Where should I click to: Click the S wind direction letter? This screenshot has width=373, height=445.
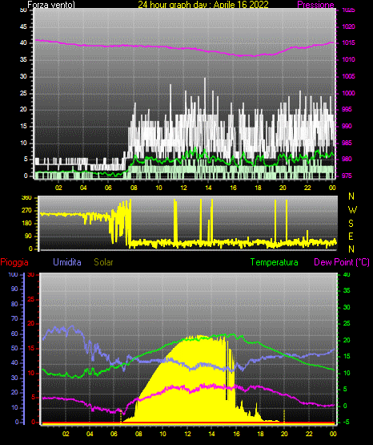351,224
